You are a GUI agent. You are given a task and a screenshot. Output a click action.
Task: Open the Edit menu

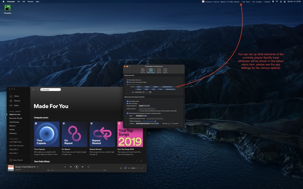tap(23, 2)
